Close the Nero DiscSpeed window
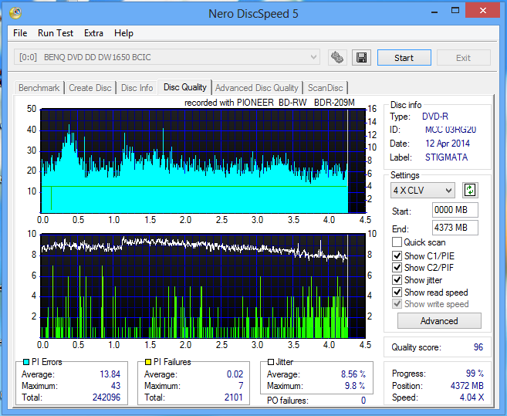The width and height of the screenshot is (507, 416). (x=483, y=11)
